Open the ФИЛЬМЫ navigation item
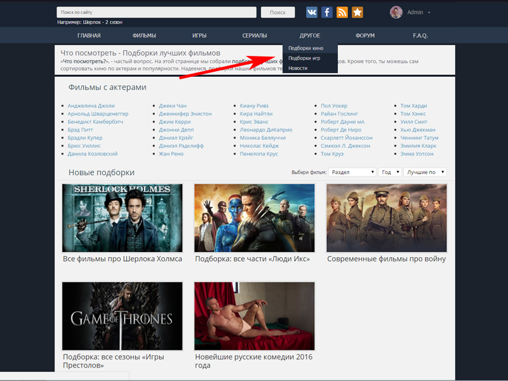This screenshot has width=508, height=381. pyautogui.click(x=144, y=36)
